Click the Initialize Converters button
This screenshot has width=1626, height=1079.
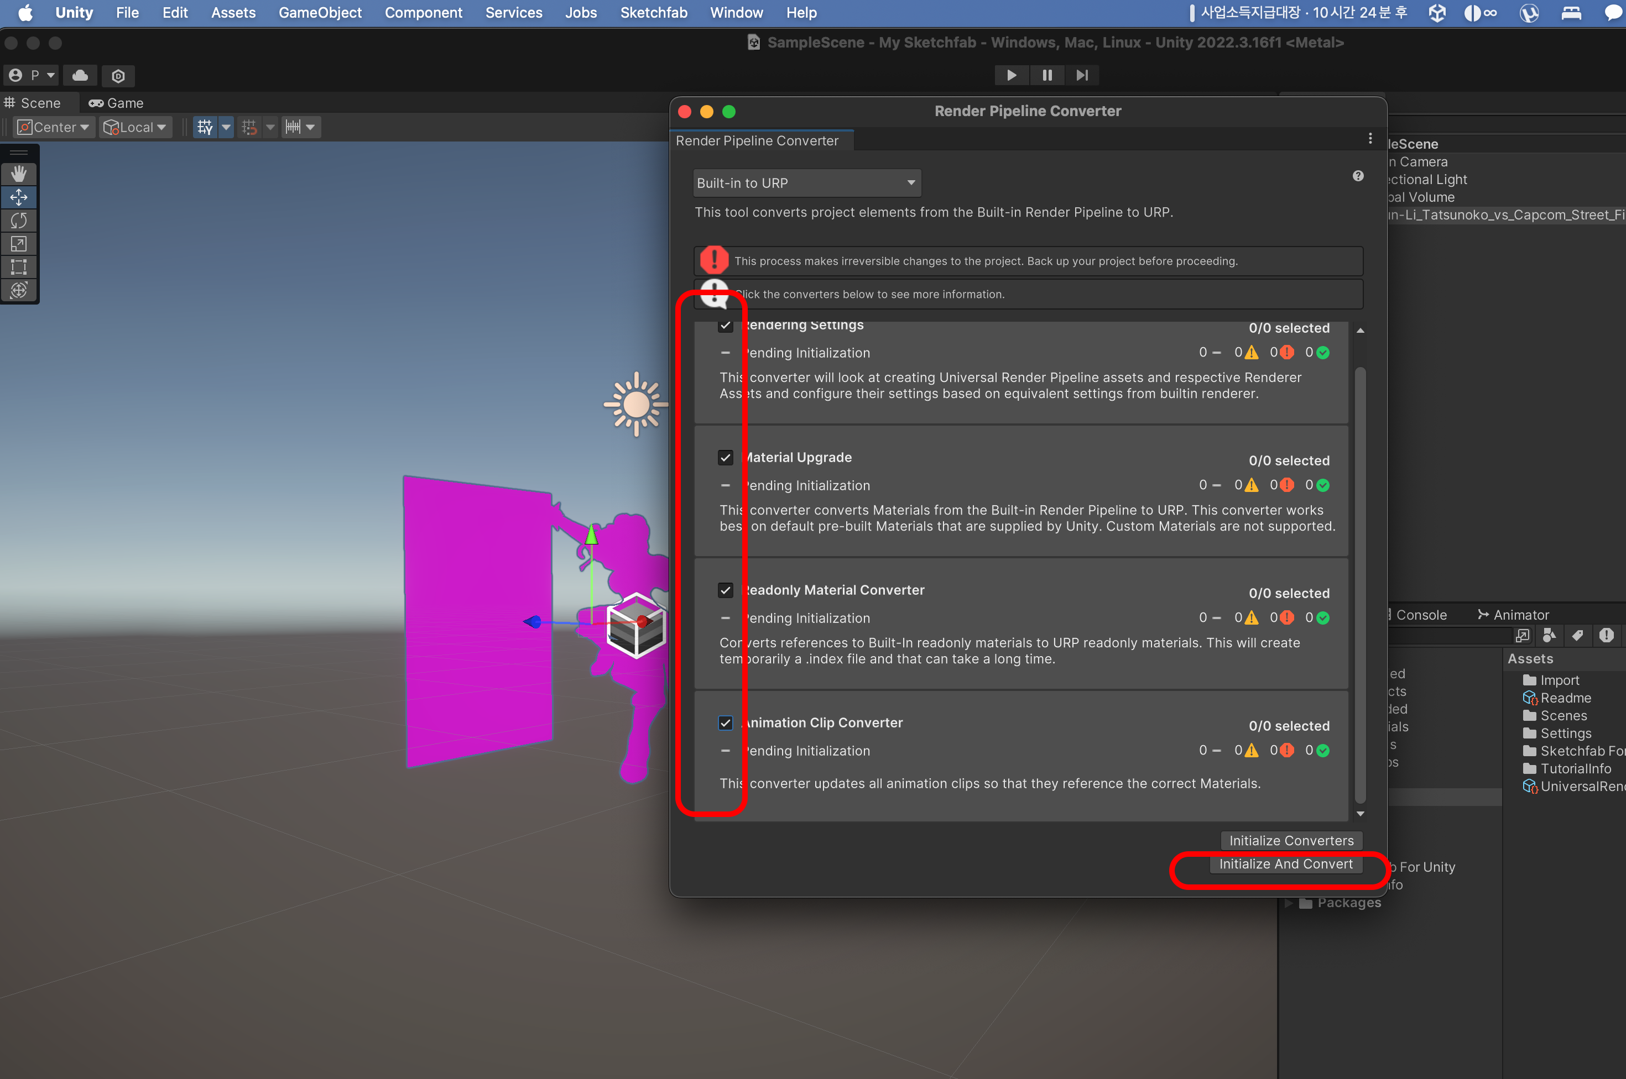[x=1291, y=840]
